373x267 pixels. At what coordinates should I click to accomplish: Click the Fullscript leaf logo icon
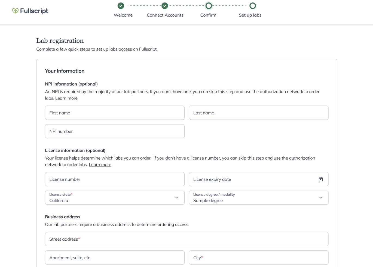click(x=15, y=11)
